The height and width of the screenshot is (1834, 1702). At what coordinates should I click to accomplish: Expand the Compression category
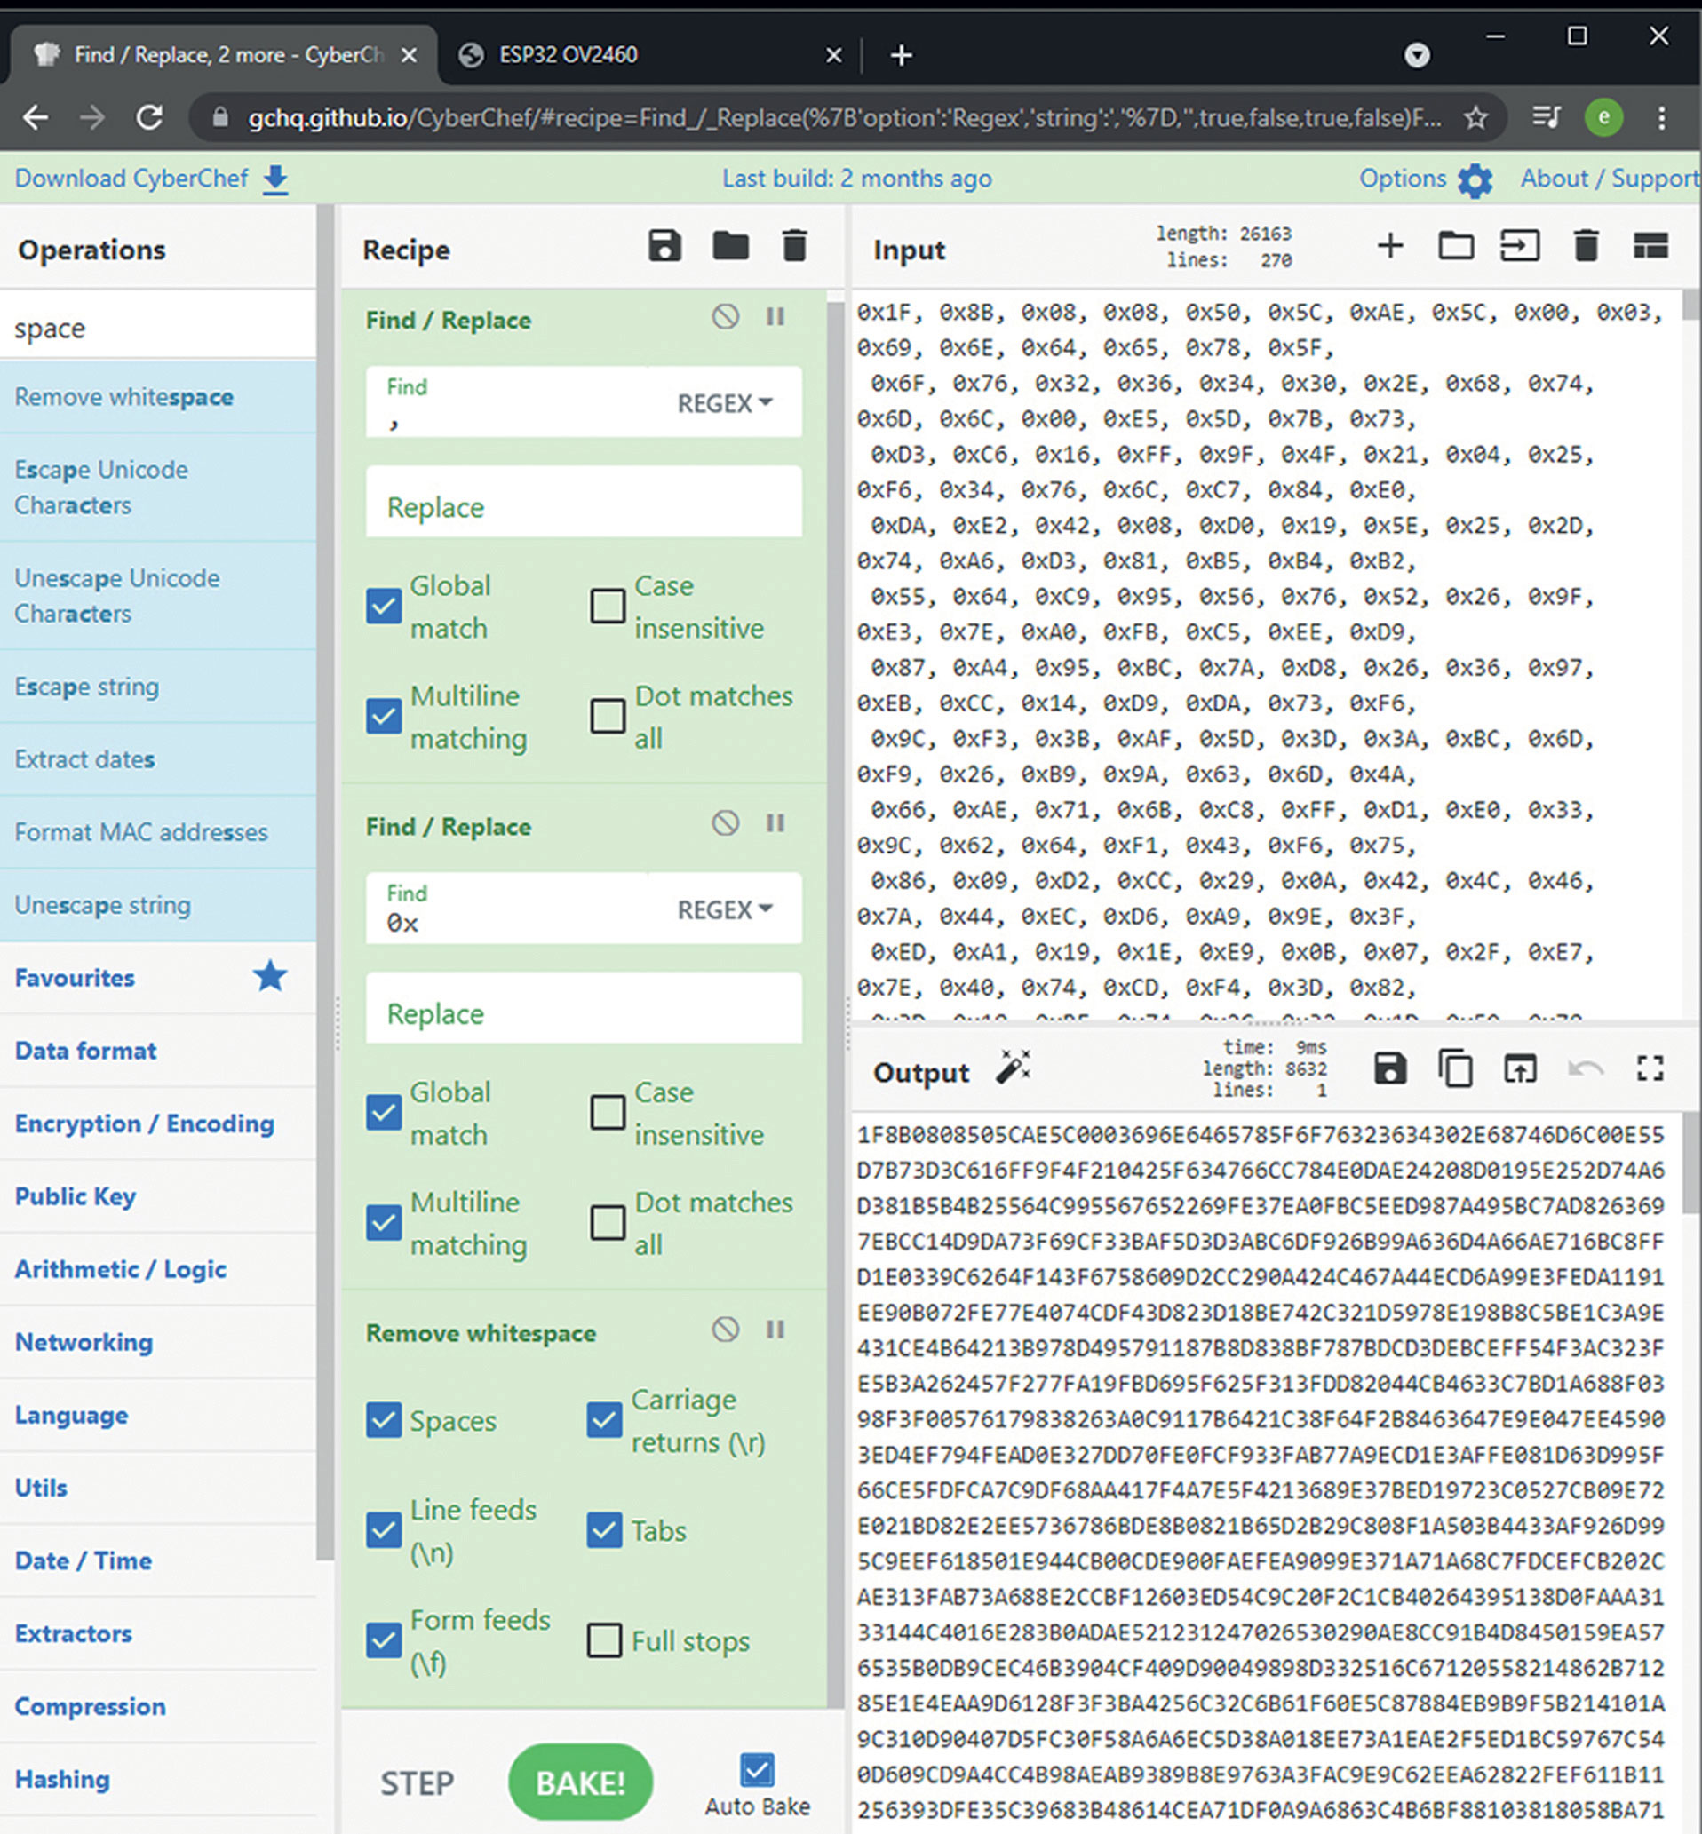[x=157, y=1706]
